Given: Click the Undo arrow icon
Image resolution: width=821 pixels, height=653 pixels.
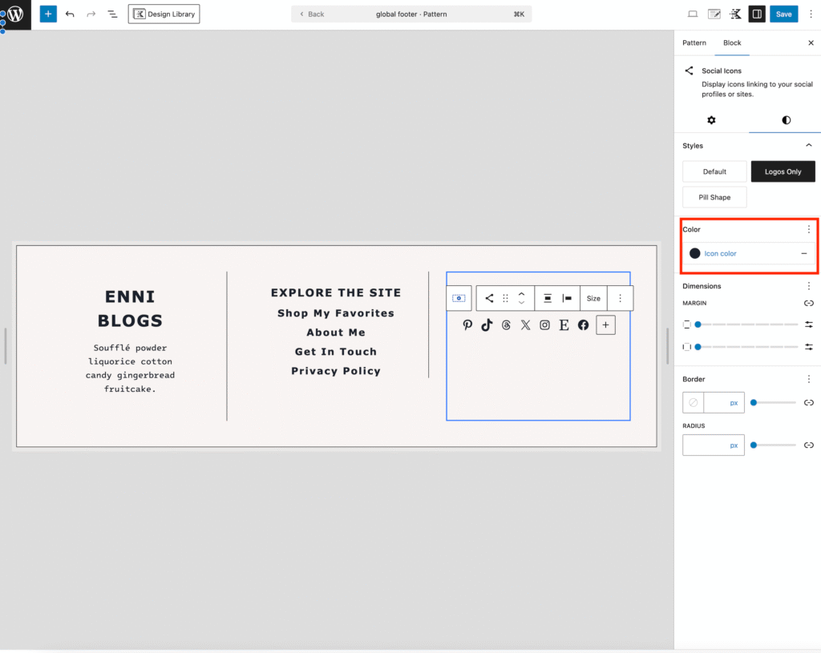Looking at the screenshot, I should (x=70, y=14).
